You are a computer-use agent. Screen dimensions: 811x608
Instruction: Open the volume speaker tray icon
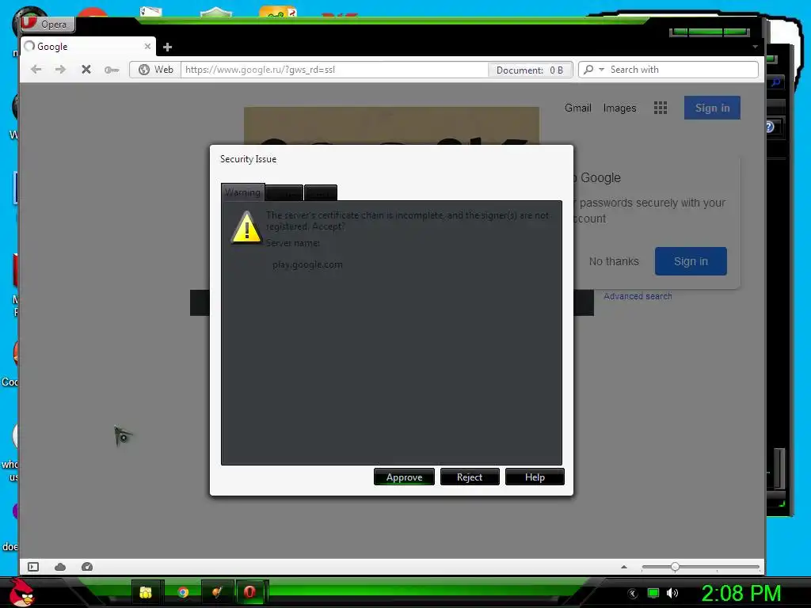tap(672, 593)
